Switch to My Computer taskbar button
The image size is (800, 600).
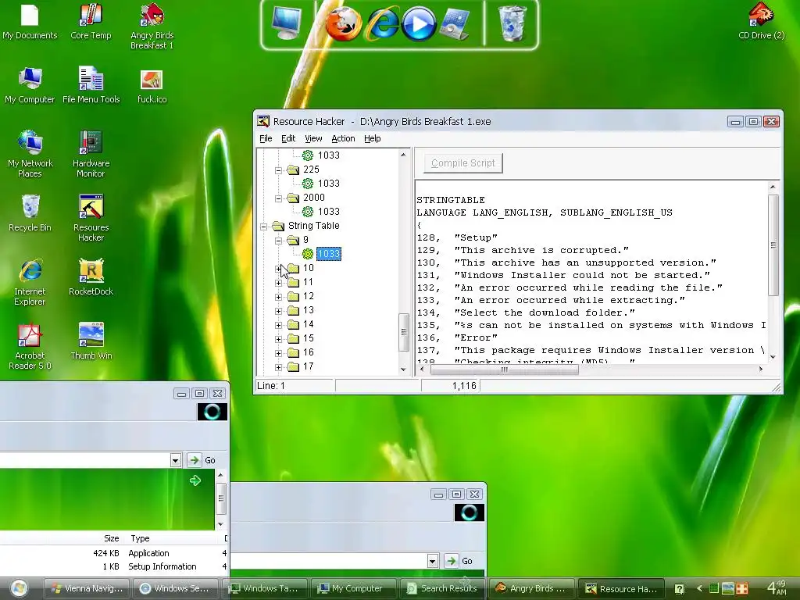354,589
